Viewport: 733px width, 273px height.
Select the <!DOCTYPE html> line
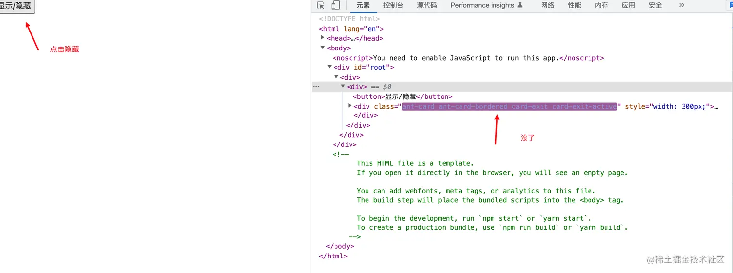click(x=350, y=19)
